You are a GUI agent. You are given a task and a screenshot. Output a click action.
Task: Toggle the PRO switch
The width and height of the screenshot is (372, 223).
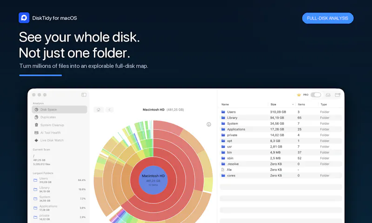[316, 95]
